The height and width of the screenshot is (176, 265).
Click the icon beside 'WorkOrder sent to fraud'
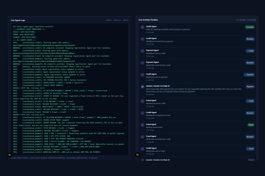[142, 149]
